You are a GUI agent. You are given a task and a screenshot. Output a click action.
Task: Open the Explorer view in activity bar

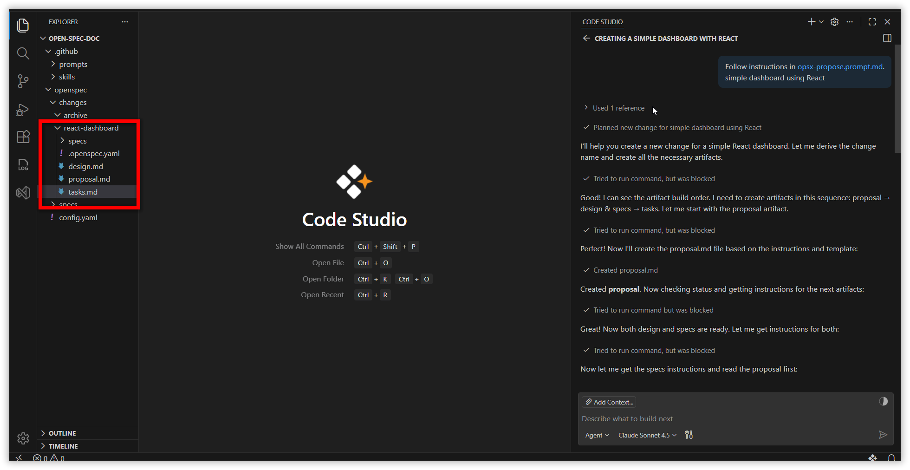pyautogui.click(x=23, y=25)
